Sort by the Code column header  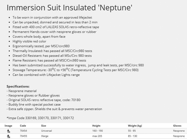[23, 126]
